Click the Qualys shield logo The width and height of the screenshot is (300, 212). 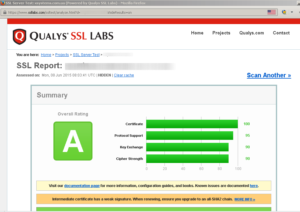(19, 37)
